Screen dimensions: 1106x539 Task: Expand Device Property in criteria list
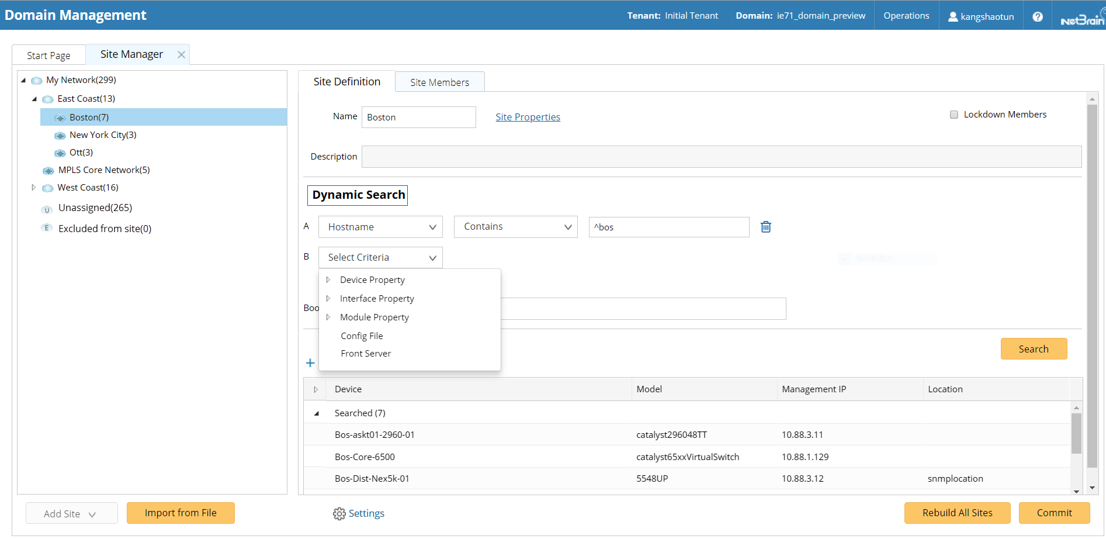pyautogui.click(x=328, y=280)
